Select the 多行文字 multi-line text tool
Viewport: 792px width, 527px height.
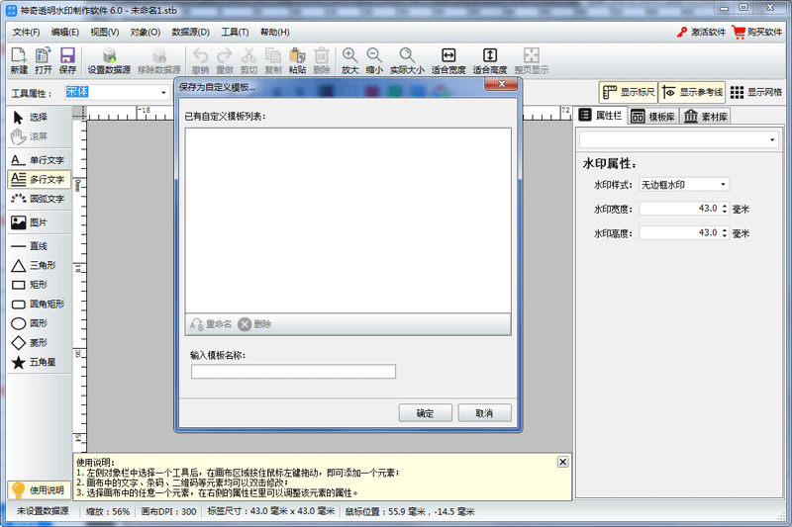click(x=39, y=179)
